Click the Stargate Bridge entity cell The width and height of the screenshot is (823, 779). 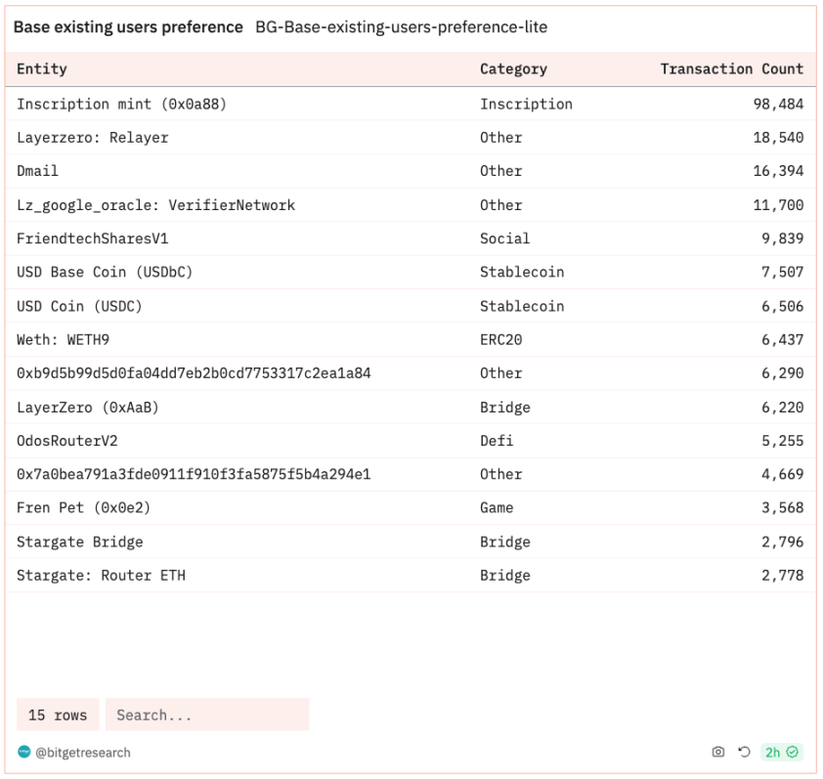[80, 541]
